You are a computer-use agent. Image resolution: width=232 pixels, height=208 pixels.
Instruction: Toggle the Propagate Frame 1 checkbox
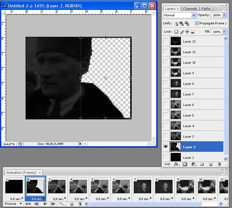coord(197,23)
